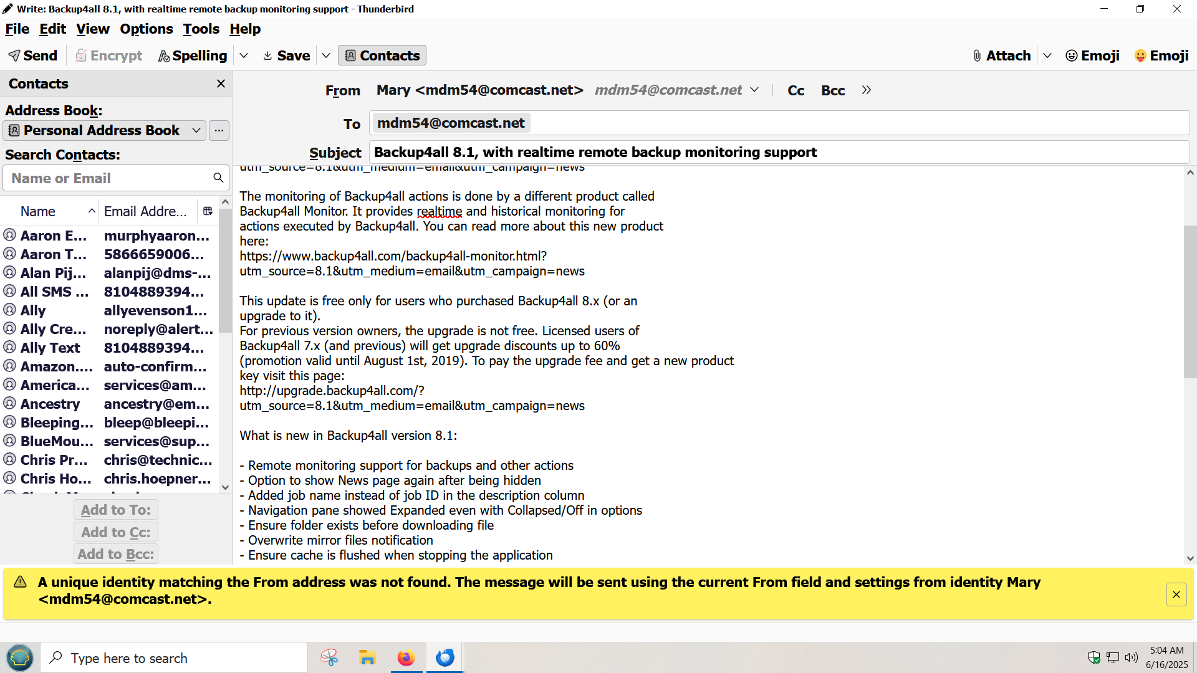Select contact Ally with allyevenson1 email
The image size is (1197, 673).
click(x=109, y=310)
